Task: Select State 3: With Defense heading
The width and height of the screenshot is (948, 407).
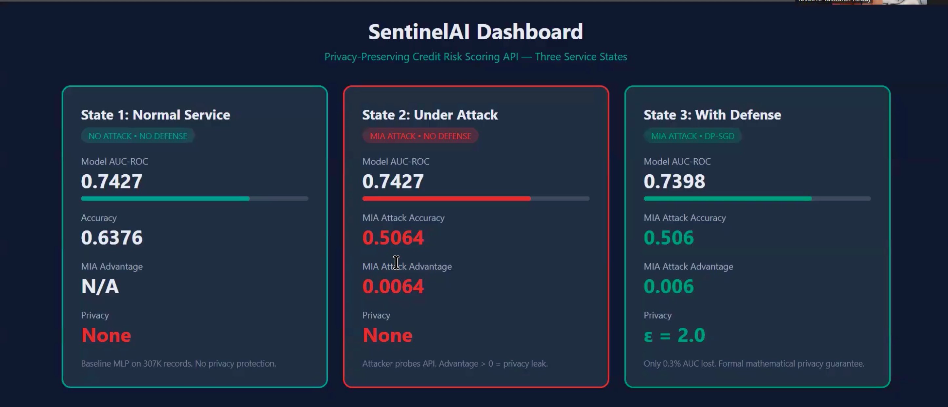Action: (712, 115)
